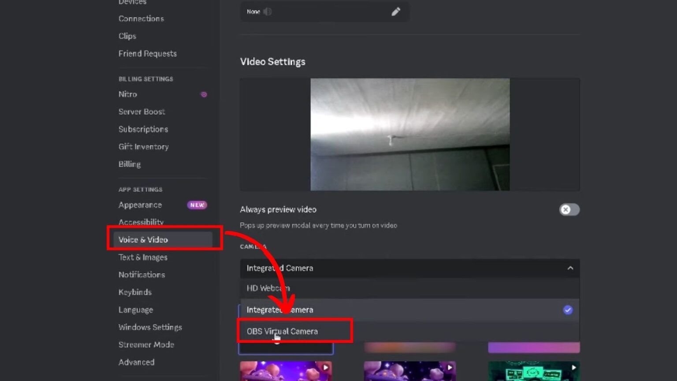The image size is (677, 381).
Task: Click the checkmark beside Integrated Camera
Action: coord(568,310)
